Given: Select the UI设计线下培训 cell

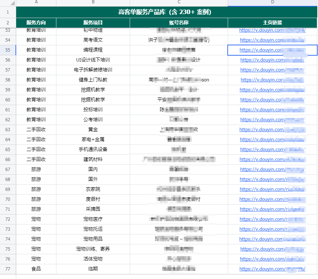Looking at the screenshot, I should (93, 60).
